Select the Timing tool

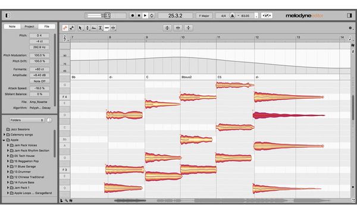click(x=107, y=28)
